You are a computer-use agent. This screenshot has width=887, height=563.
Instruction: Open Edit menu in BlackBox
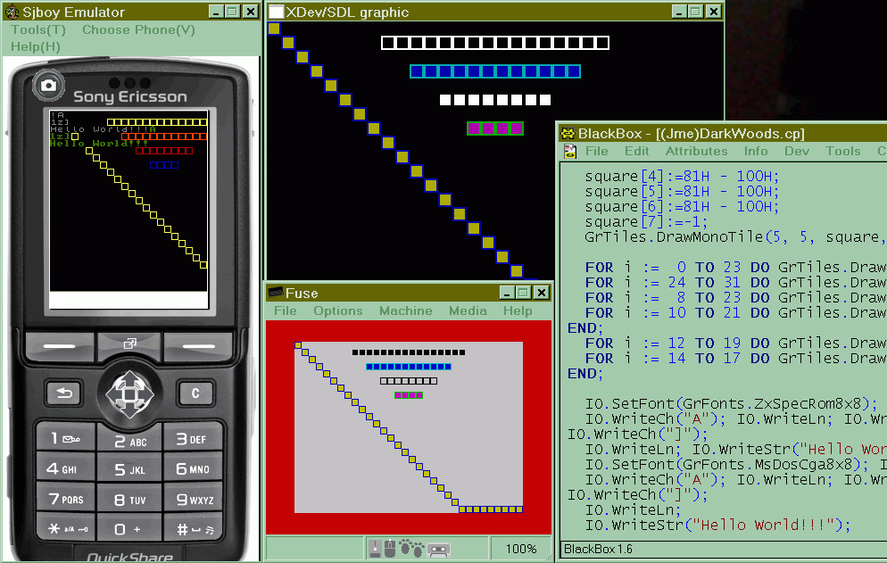pyautogui.click(x=637, y=151)
